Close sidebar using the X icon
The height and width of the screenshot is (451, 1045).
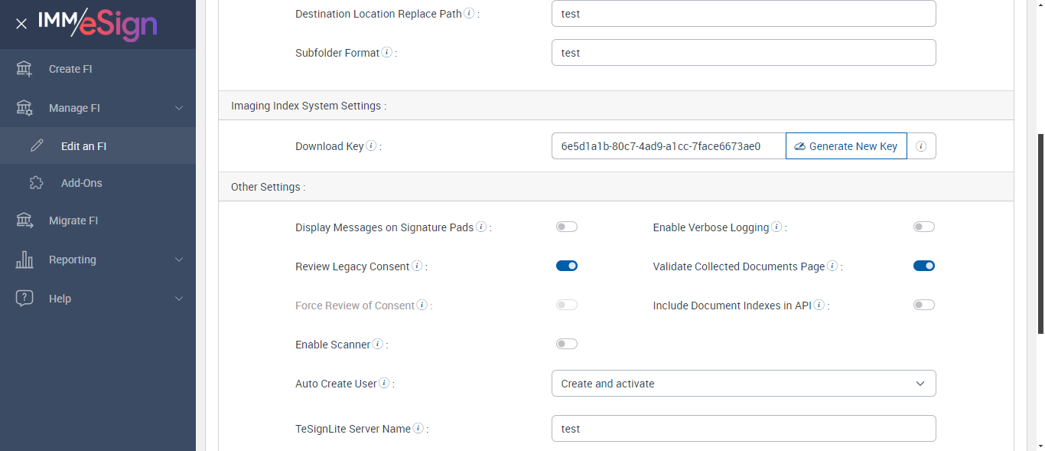[x=21, y=25]
